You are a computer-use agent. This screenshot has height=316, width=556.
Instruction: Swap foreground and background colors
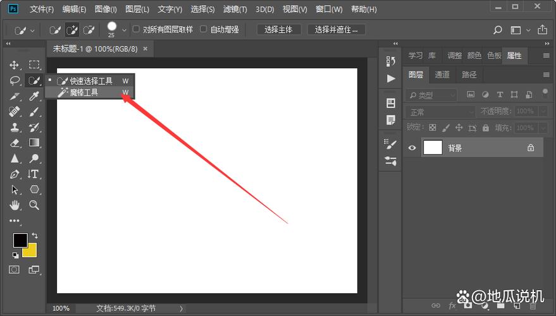tap(35, 235)
